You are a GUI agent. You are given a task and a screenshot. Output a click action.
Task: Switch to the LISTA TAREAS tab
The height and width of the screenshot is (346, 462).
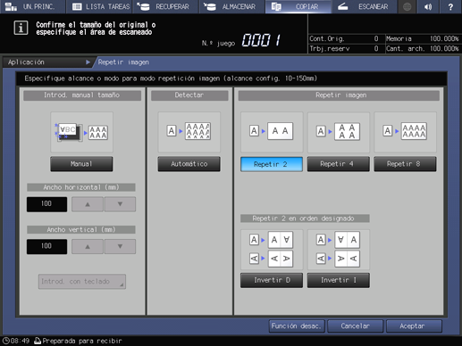point(99,6)
